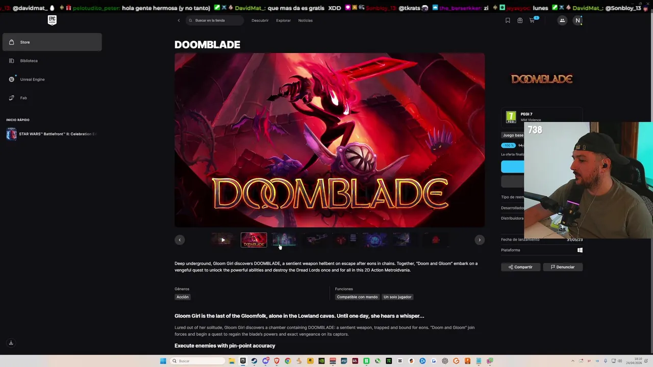653x367 pixels.
Task: Click the Géneros heading
Action: 182,289
